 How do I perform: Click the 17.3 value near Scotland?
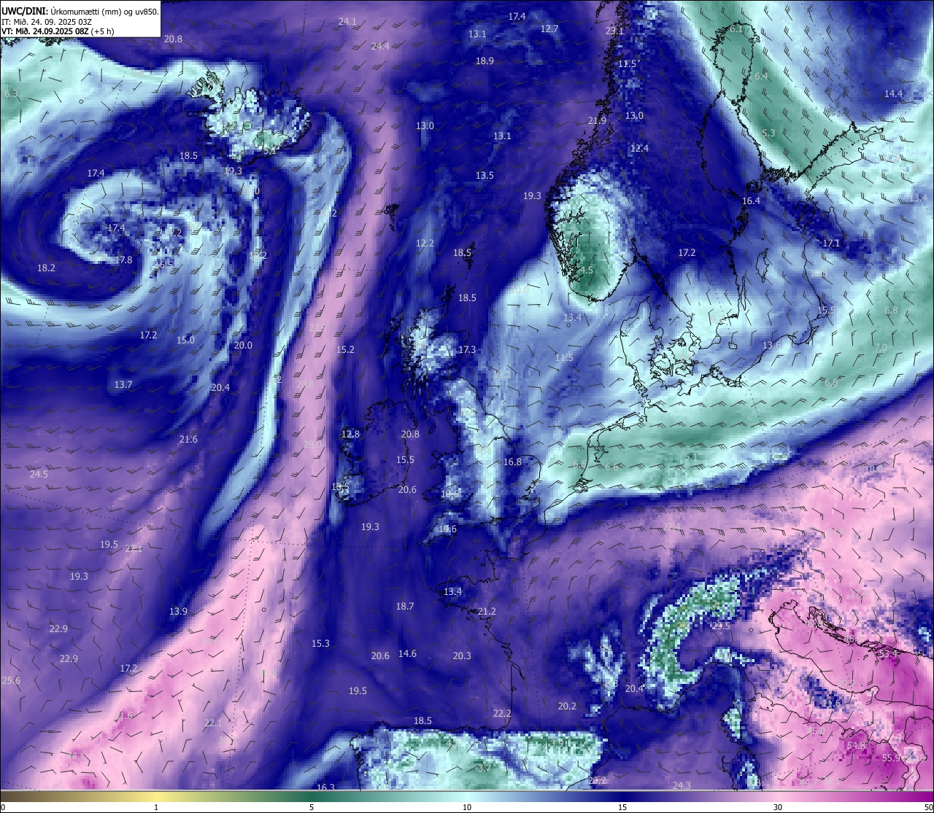pos(466,350)
